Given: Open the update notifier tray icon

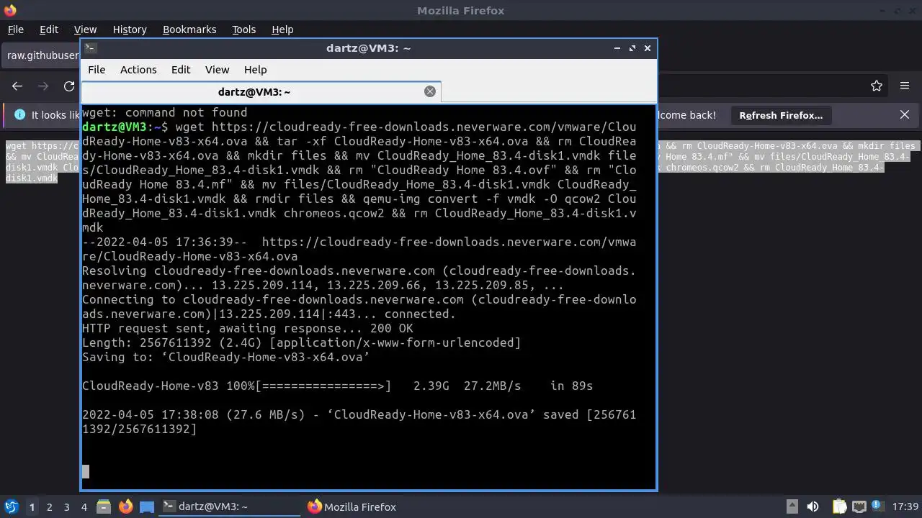Looking at the screenshot, I should [x=878, y=506].
